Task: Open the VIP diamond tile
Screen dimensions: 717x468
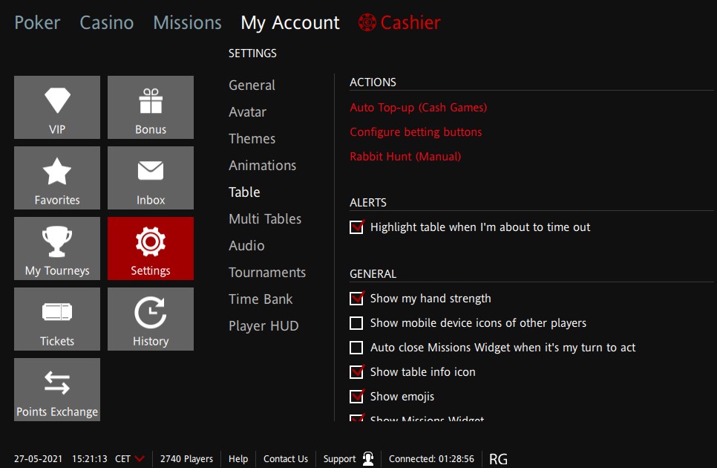Action: (x=57, y=108)
